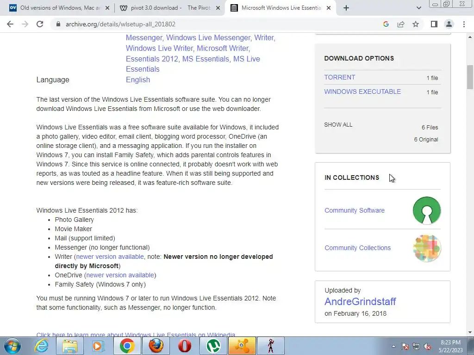Open Windows Media Player taskbar icon

click(98, 346)
